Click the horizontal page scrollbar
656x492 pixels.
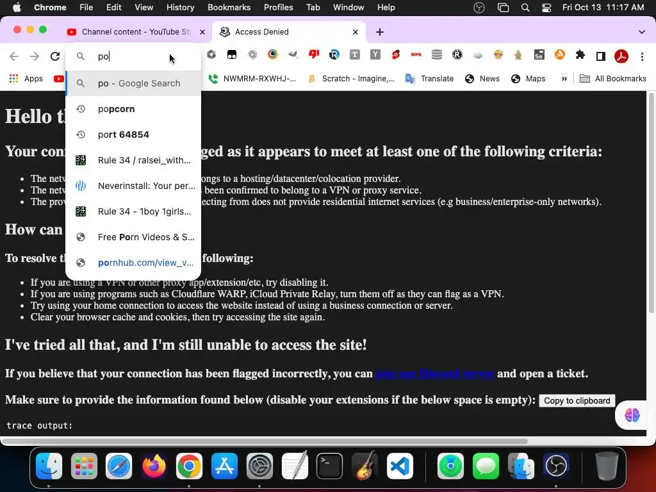coord(265,441)
